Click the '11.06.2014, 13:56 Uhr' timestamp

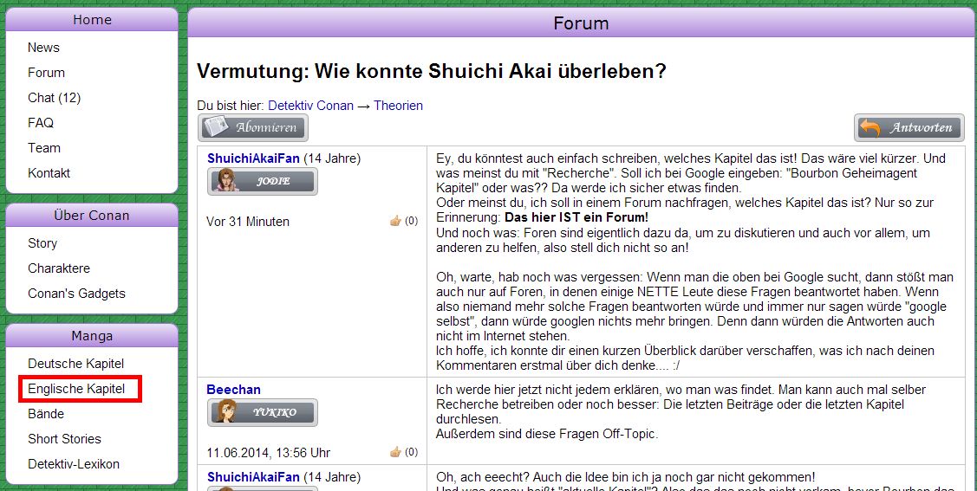point(269,452)
